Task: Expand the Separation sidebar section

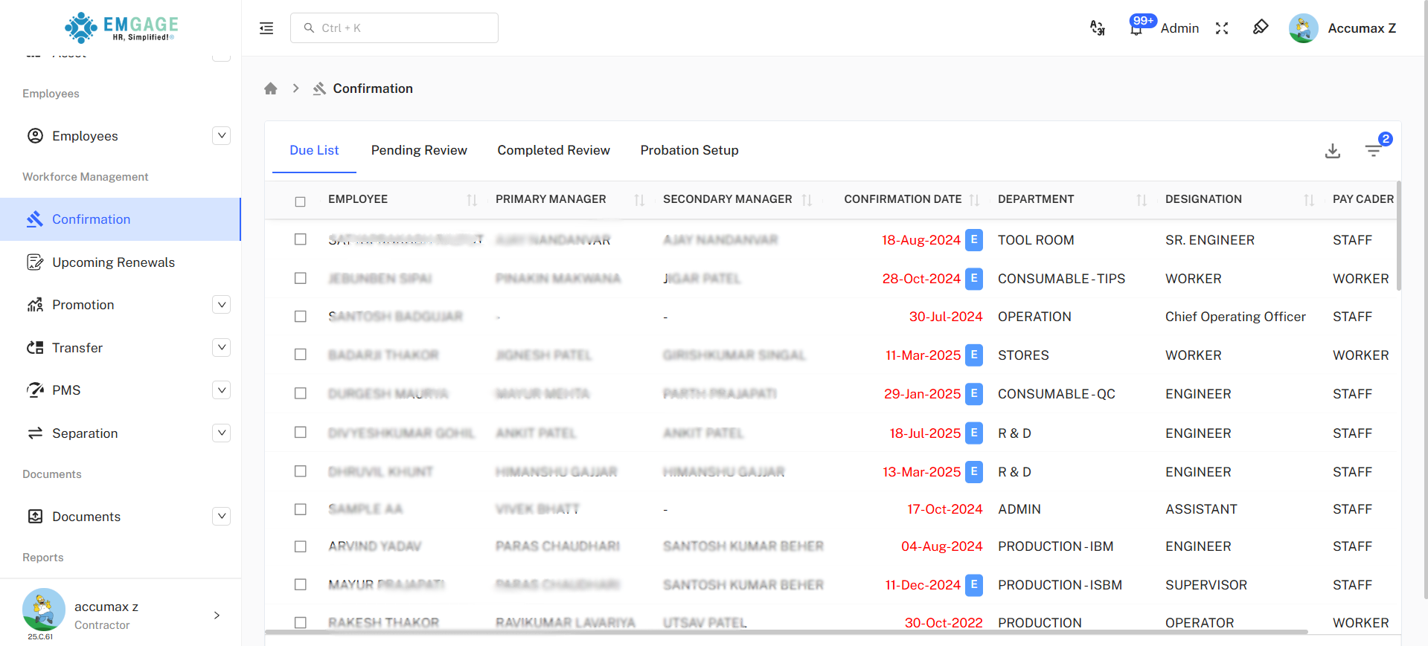Action: tap(221, 433)
